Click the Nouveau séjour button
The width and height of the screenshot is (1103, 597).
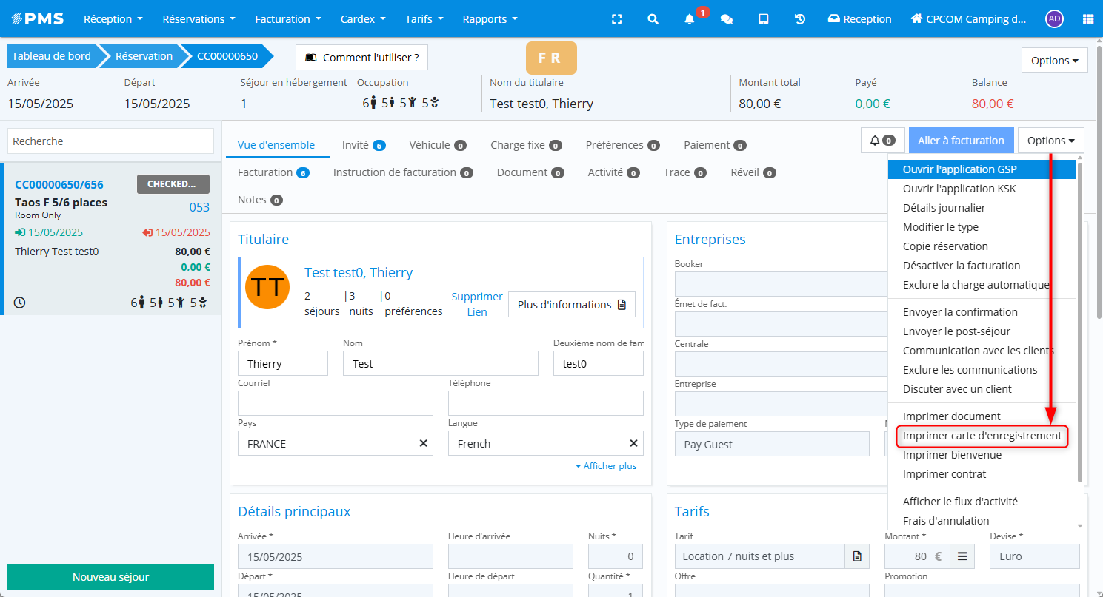(110, 577)
